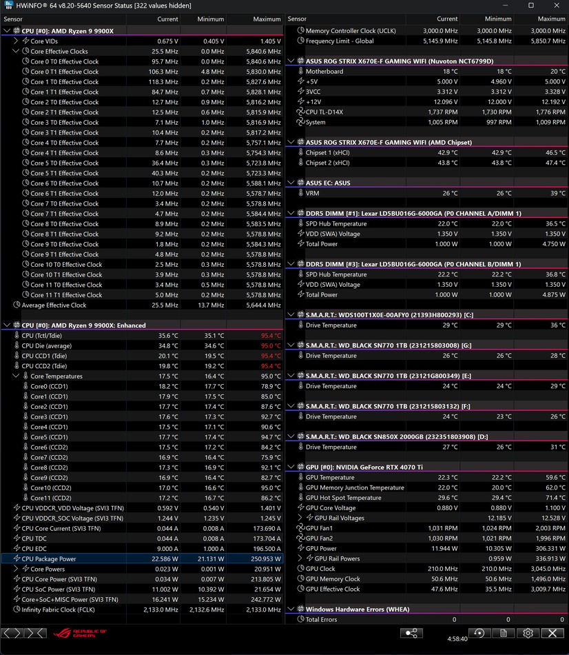Select the SN850X 2000GB [D:] drive header
The width and height of the screenshot is (569, 655).
[426, 436]
